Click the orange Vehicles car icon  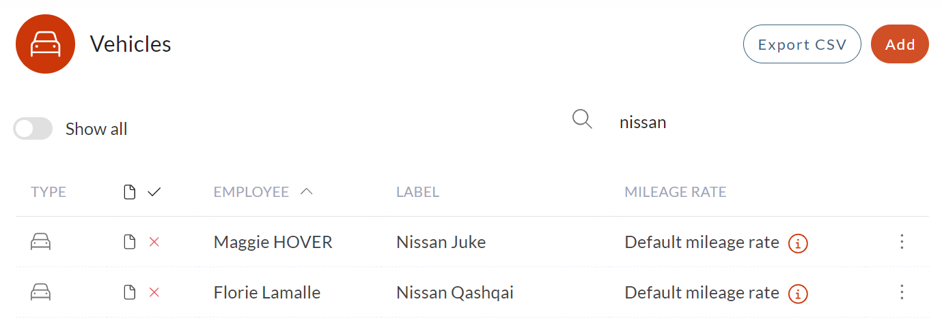pyautogui.click(x=45, y=44)
